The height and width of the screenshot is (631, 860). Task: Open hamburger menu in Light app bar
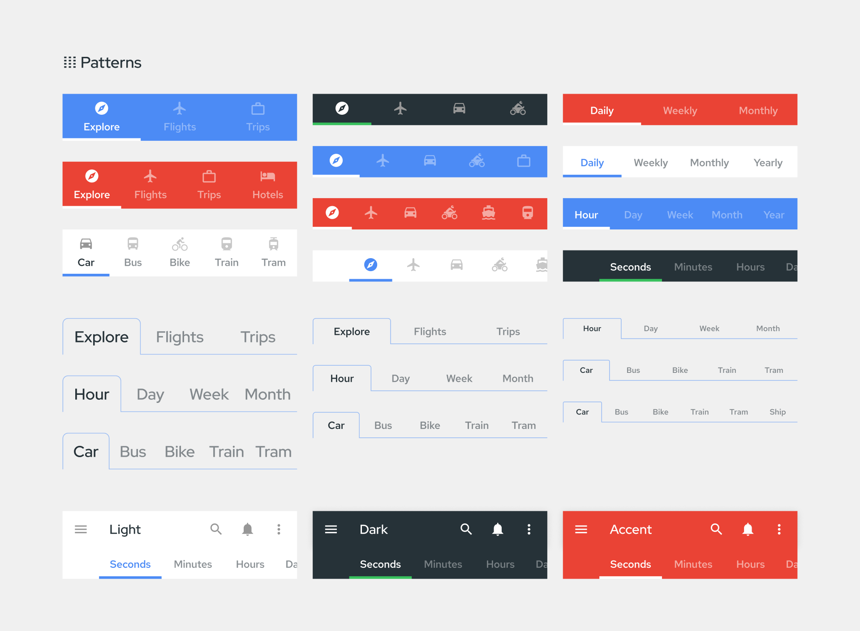tap(81, 529)
